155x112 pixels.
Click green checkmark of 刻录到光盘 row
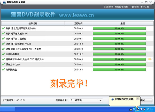pos(3,70)
